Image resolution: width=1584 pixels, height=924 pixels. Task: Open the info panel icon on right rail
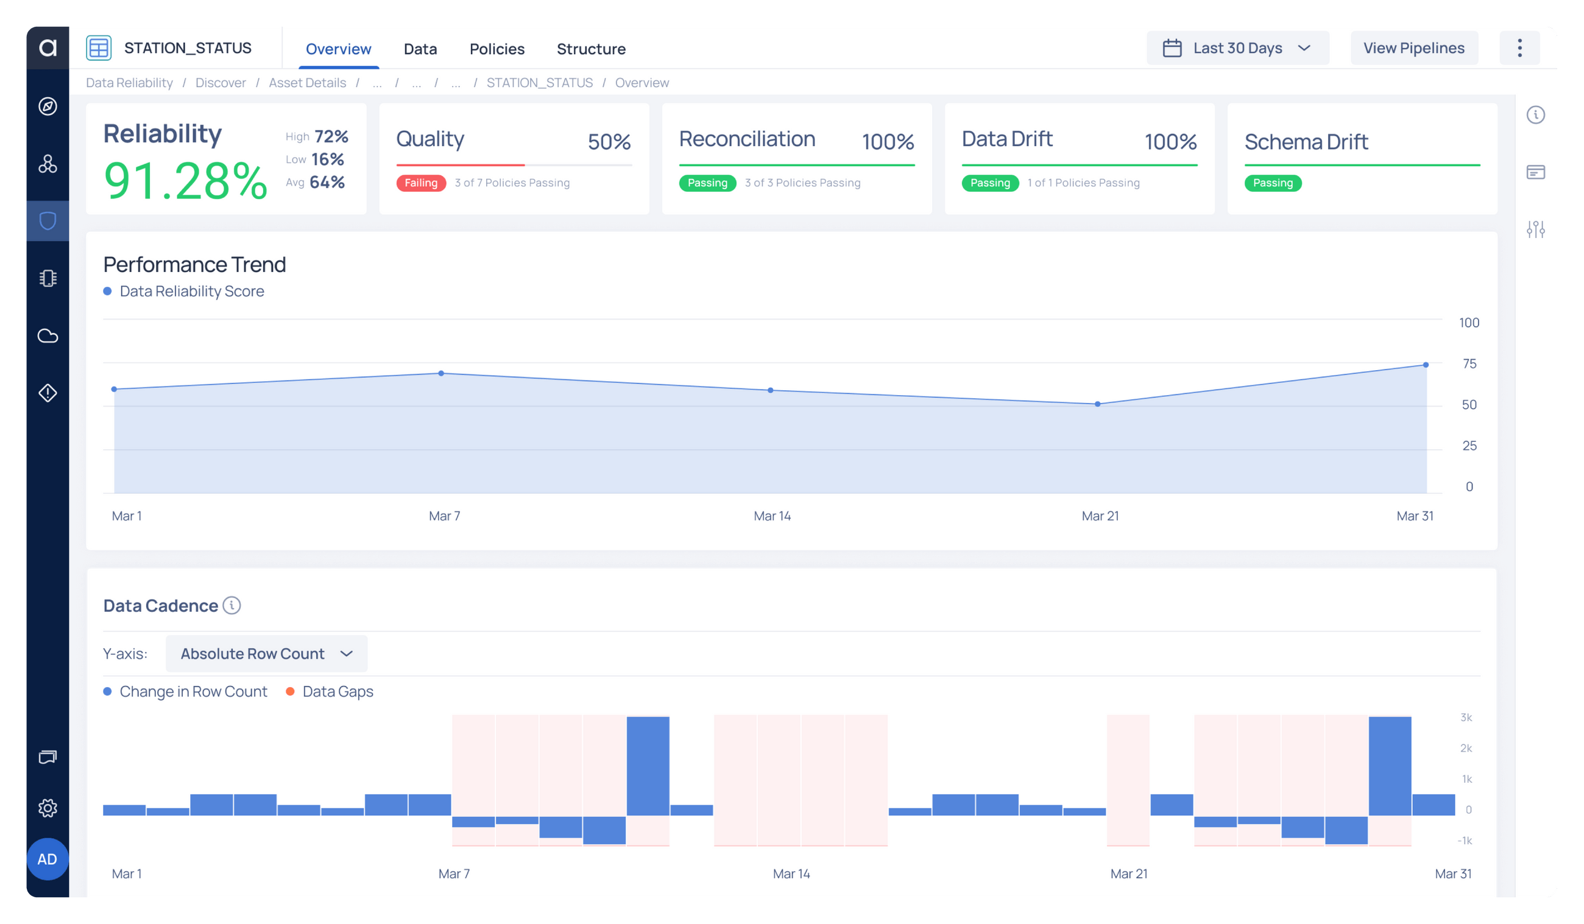pos(1536,115)
